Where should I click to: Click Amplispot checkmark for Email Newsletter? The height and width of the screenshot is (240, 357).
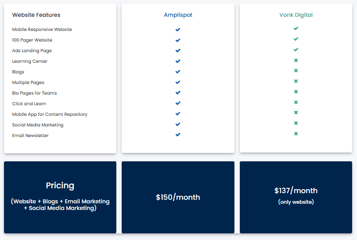178,134
